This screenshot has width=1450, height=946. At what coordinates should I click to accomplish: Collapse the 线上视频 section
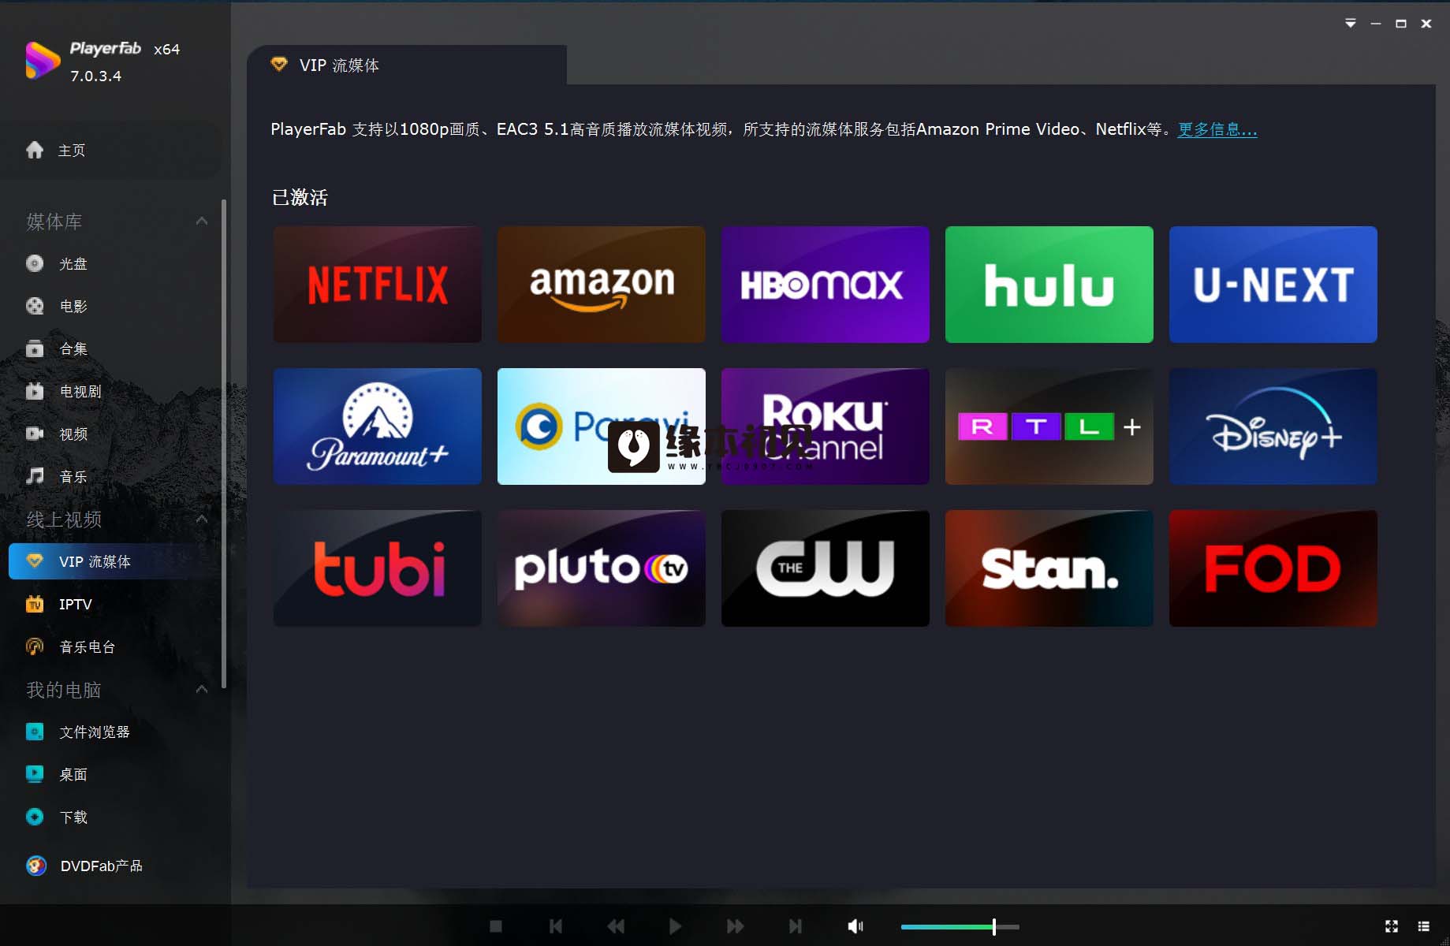[202, 519]
